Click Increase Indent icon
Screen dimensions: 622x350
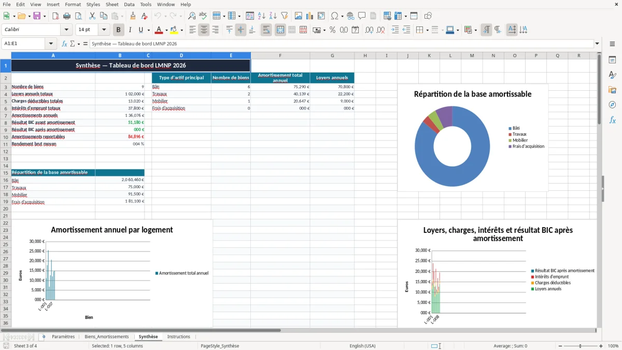point(395,30)
